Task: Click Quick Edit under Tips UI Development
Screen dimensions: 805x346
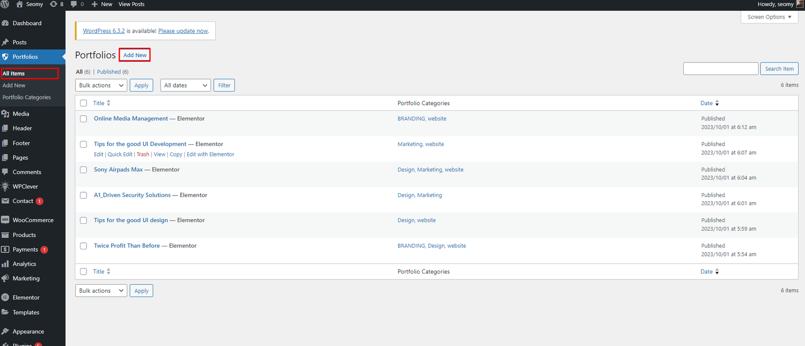Action: point(120,154)
